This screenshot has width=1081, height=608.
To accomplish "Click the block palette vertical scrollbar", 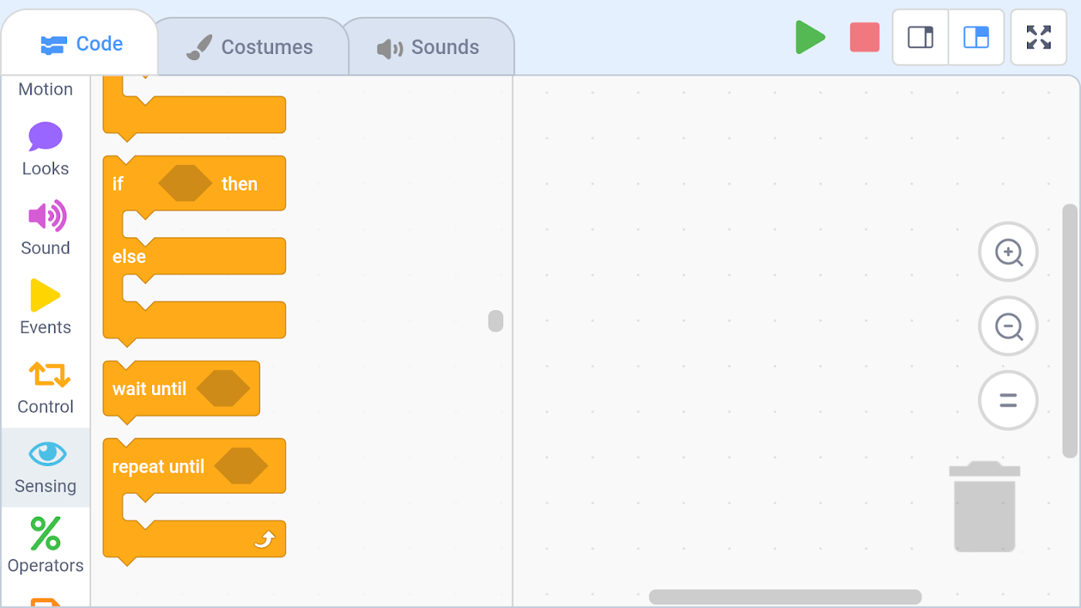I will tap(496, 321).
